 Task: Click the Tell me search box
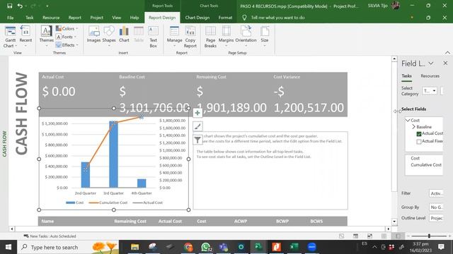click(277, 18)
